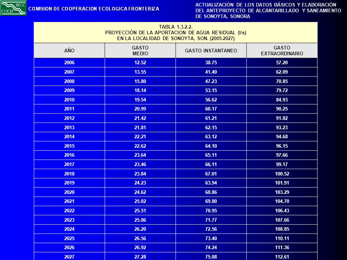Click the value 97.66
Viewport: 347px width, 260px height.
point(282,155)
